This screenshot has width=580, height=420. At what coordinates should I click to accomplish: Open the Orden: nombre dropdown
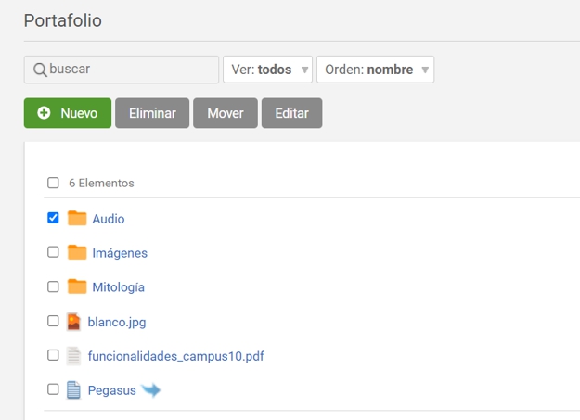(x=375, y=70)
